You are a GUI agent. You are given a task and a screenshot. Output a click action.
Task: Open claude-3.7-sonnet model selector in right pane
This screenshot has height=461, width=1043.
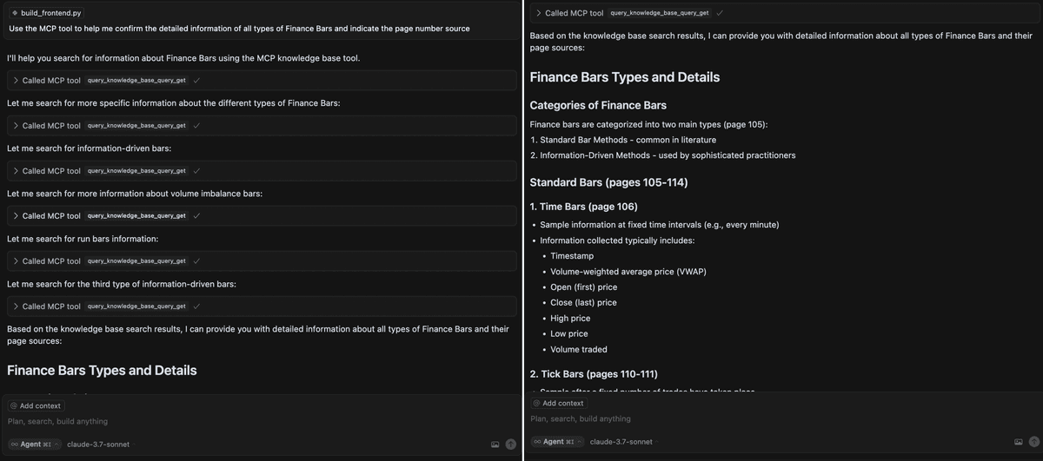click(621, 441)
